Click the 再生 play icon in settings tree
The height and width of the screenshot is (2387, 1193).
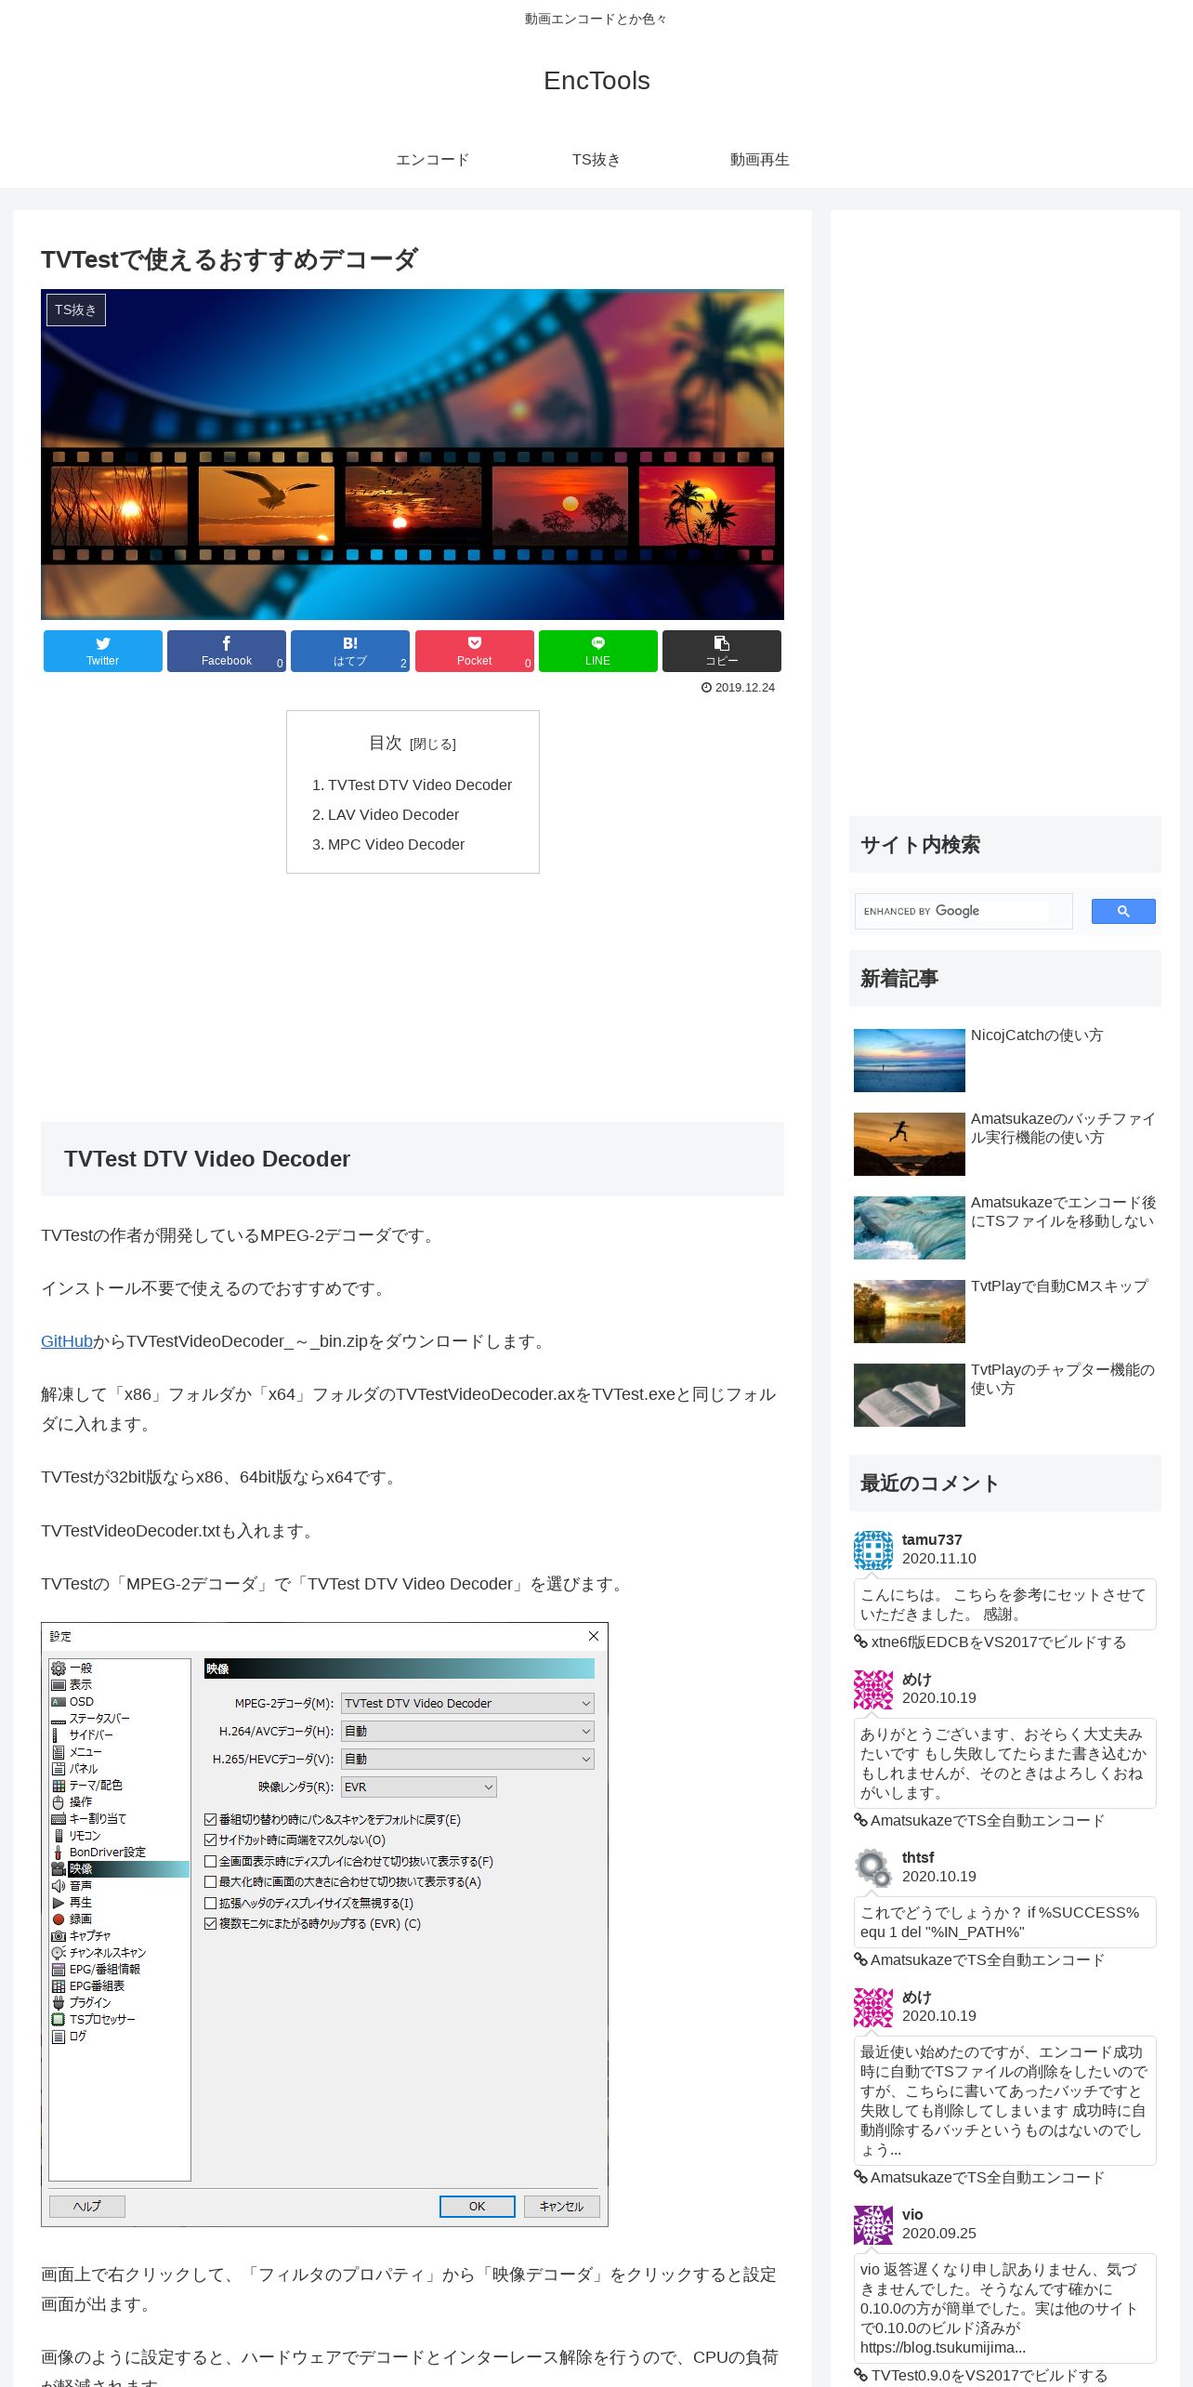(59, 1902)
